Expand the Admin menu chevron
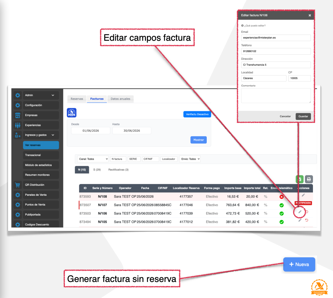 click(53, 95)
